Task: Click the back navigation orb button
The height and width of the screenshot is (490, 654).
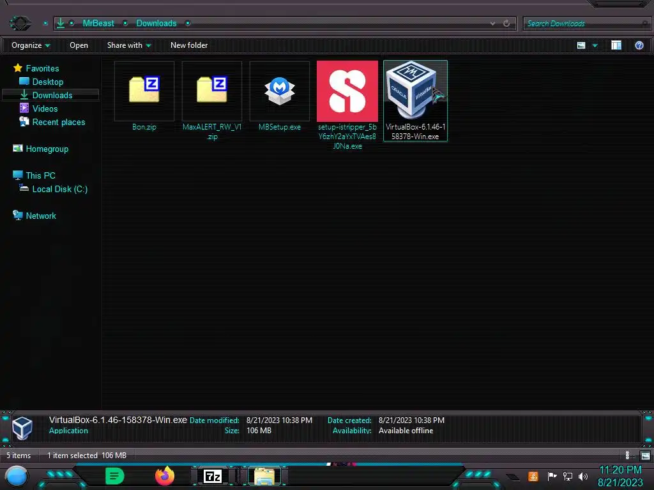Action: 20,23
